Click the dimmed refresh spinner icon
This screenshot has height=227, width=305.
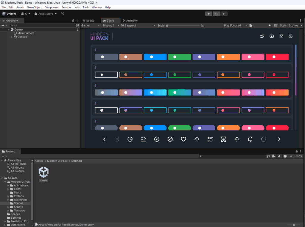(264, 139)
